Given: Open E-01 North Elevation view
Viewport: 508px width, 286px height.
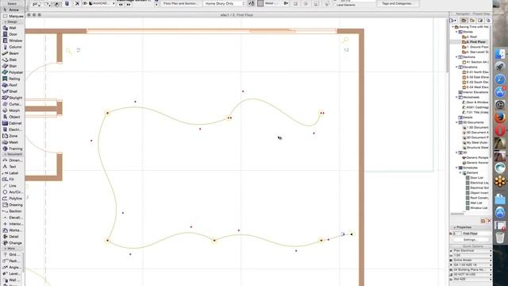Looking at the screenshot, I should 475,72.
